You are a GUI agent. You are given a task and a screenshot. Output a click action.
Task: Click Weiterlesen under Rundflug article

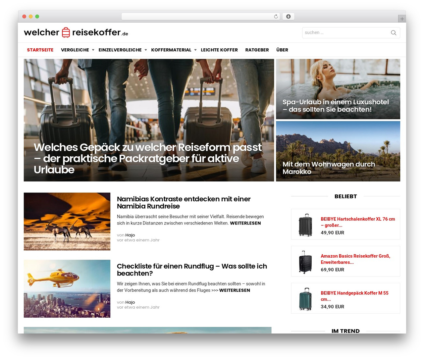(235, 290)
